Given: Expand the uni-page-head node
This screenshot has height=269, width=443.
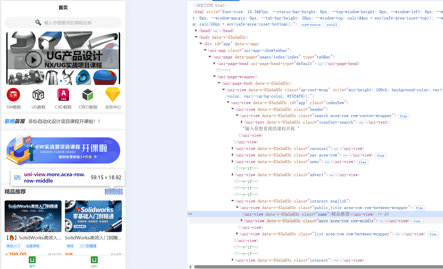Looking at the screenshot, I should coord(214,63).
